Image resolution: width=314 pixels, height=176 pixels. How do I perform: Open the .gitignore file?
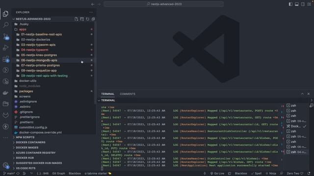pyautogui.click(x=53, y=112)
